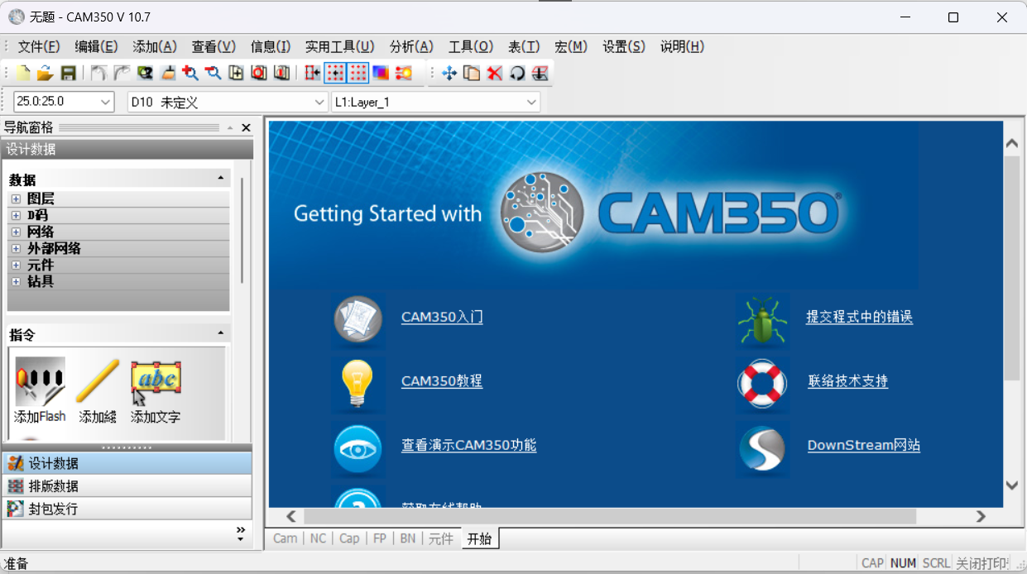Viewport: 1027px width, 574px height.
Task: Close the 导航窗格 navigation pane
Action: pos(246,127)
